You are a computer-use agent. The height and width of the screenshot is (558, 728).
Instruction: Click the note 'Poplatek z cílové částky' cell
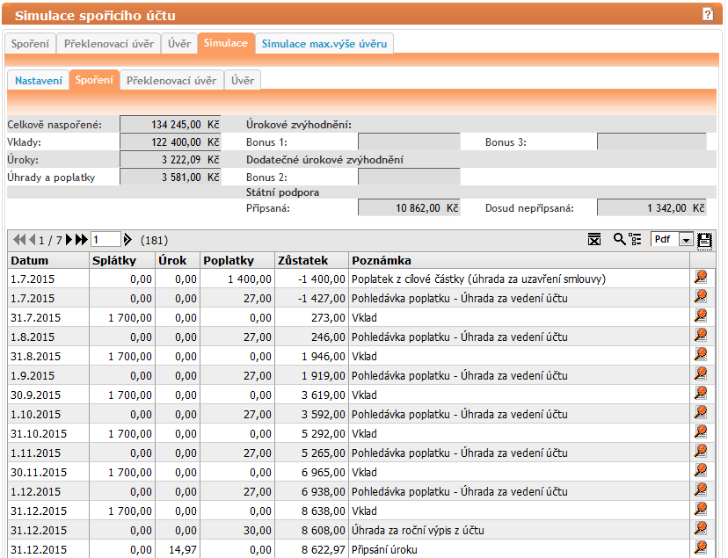pyautogui.click(x=519, y=279)
